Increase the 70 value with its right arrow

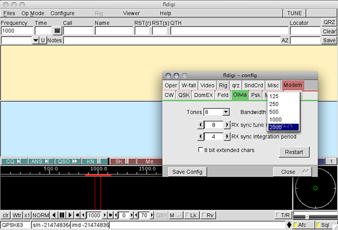click(x=152, y=215)
